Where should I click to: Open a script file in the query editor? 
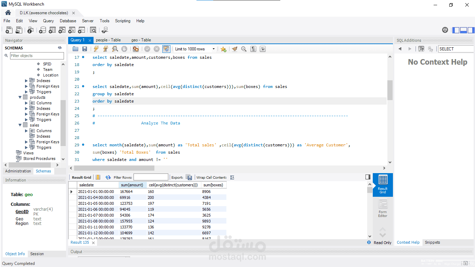point(75,49)
